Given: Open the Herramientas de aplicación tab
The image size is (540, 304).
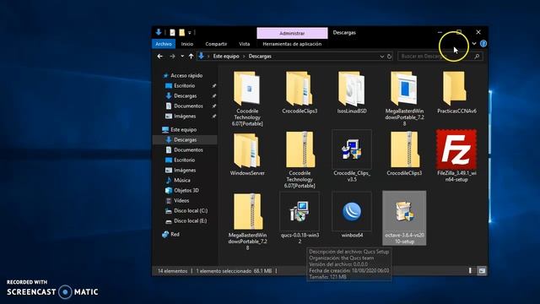Looking at the screenshot, I should coord(292,44).
